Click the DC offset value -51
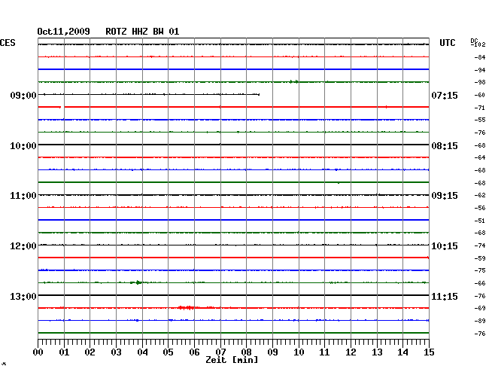The height and width of the screenshot is (372, 489). click(480, 221)
